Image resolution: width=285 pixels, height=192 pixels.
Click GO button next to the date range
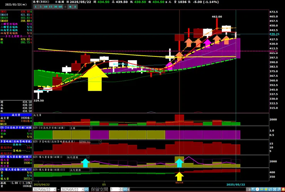tap(87, 189)
